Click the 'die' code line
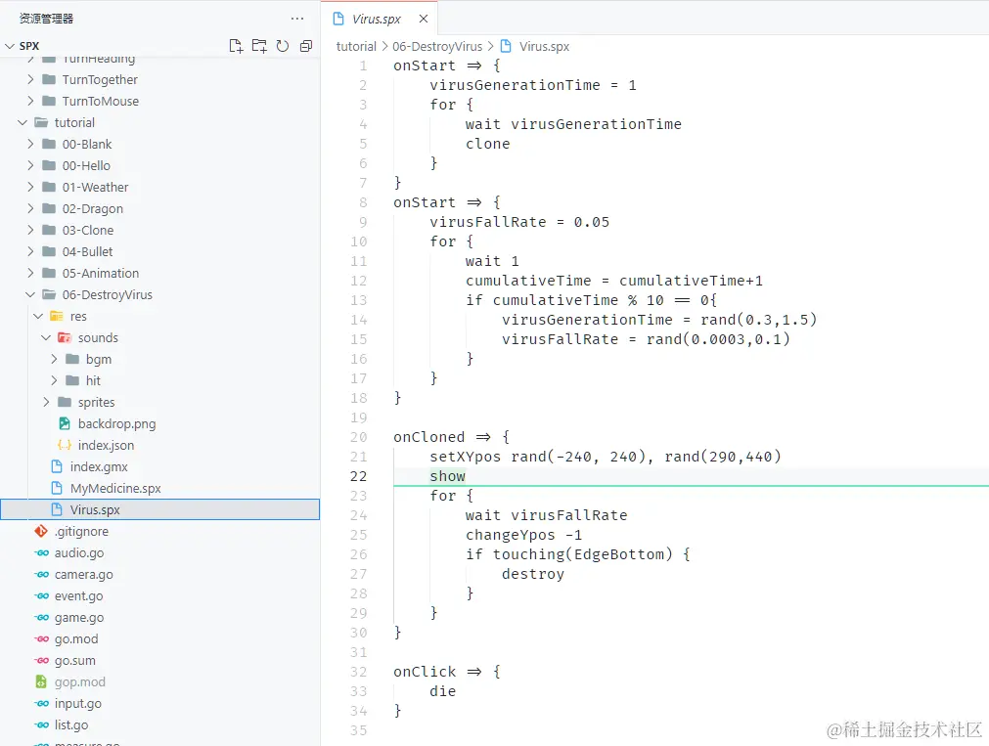The height and width of the screenshot is (746, 989). coord(443,691)
